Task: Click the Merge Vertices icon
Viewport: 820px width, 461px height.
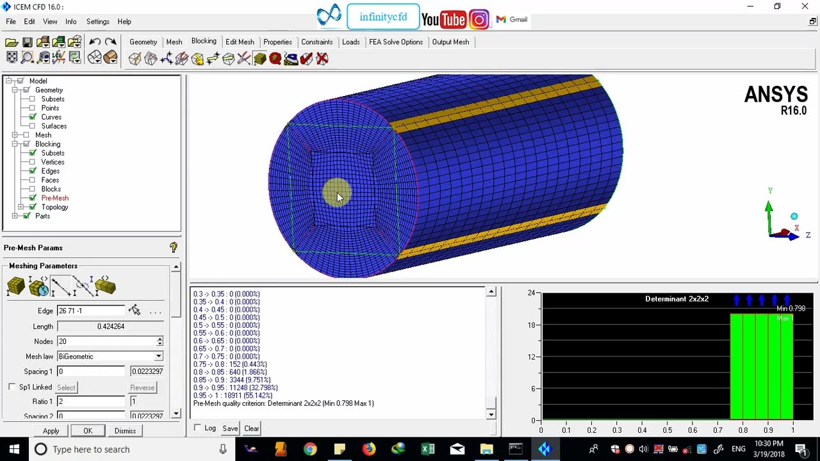Action: (x=166, y=59)
